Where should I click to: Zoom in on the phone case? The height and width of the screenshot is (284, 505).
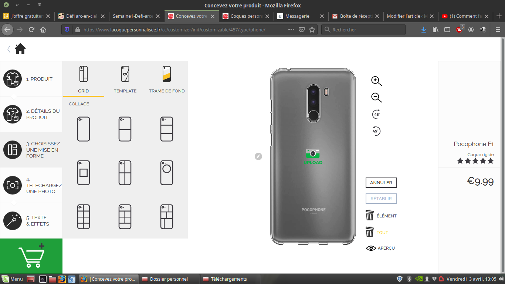(376, 81)
